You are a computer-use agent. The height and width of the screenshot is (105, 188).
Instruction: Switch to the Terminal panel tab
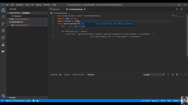point(91,75)
